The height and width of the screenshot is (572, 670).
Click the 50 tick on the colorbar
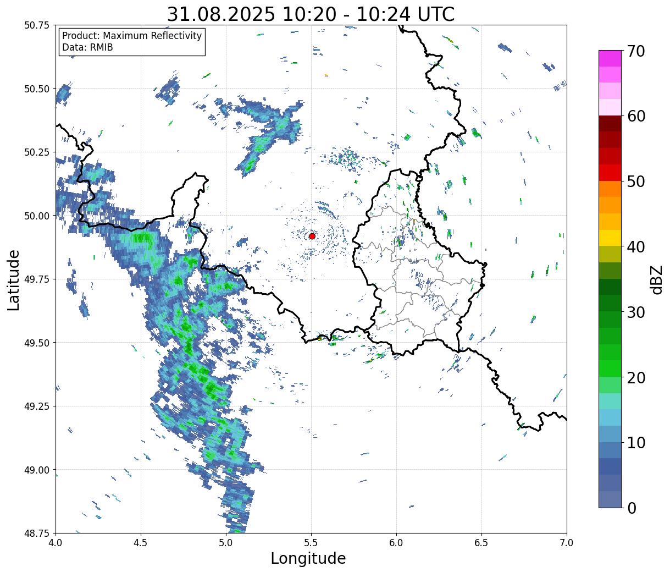(636, 181)
